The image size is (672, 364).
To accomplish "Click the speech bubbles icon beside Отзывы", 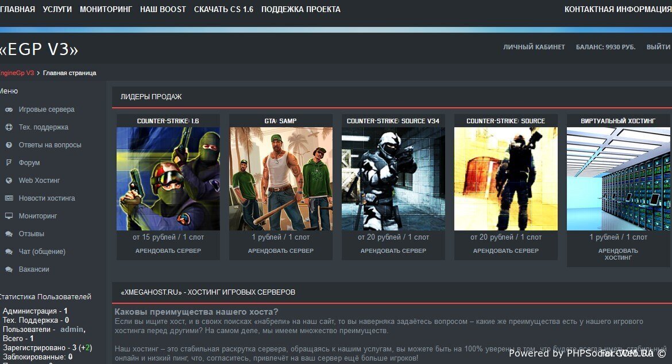I will click(9, 234).
